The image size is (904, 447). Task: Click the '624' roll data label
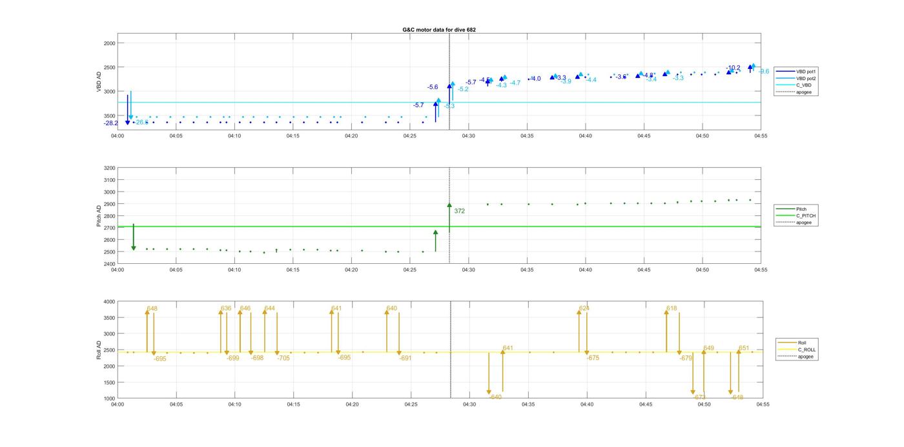click(584, 308)
